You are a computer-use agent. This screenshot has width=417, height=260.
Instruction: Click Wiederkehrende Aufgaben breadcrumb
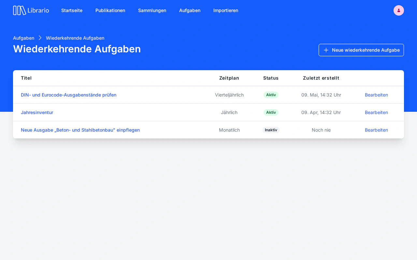point(75,38)
